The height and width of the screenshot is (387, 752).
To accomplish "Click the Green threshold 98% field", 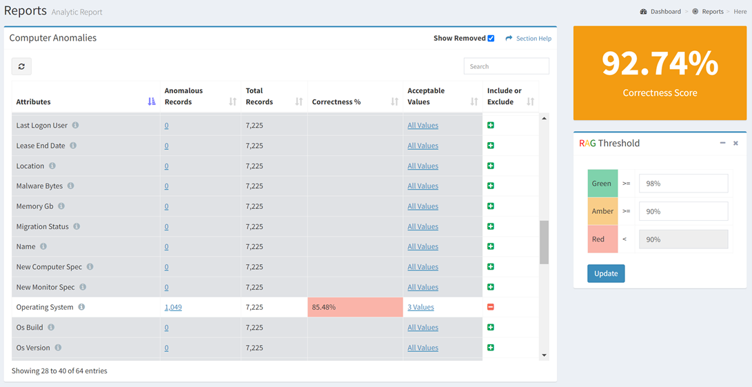I will [684, 183].
